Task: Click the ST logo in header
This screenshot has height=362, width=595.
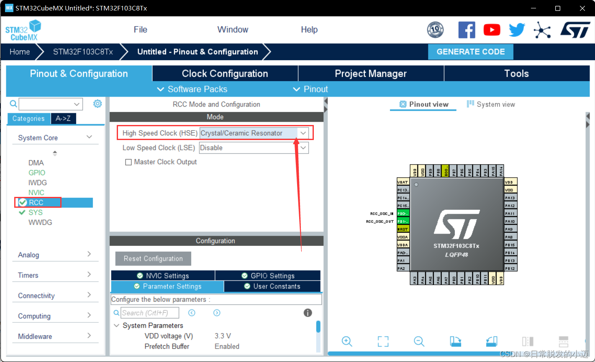Action: 575,30
